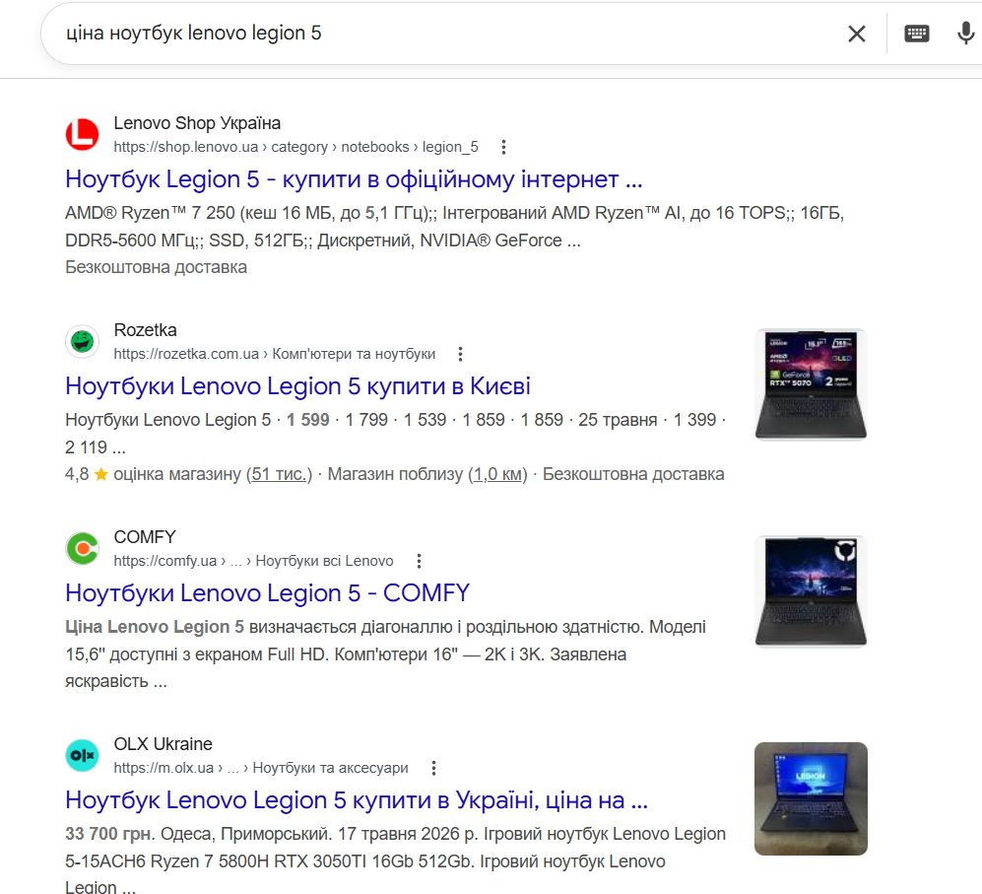982x894 pixels.
Task: Open more options for OLX Ukraine result
Action: [x=433, y=768]
